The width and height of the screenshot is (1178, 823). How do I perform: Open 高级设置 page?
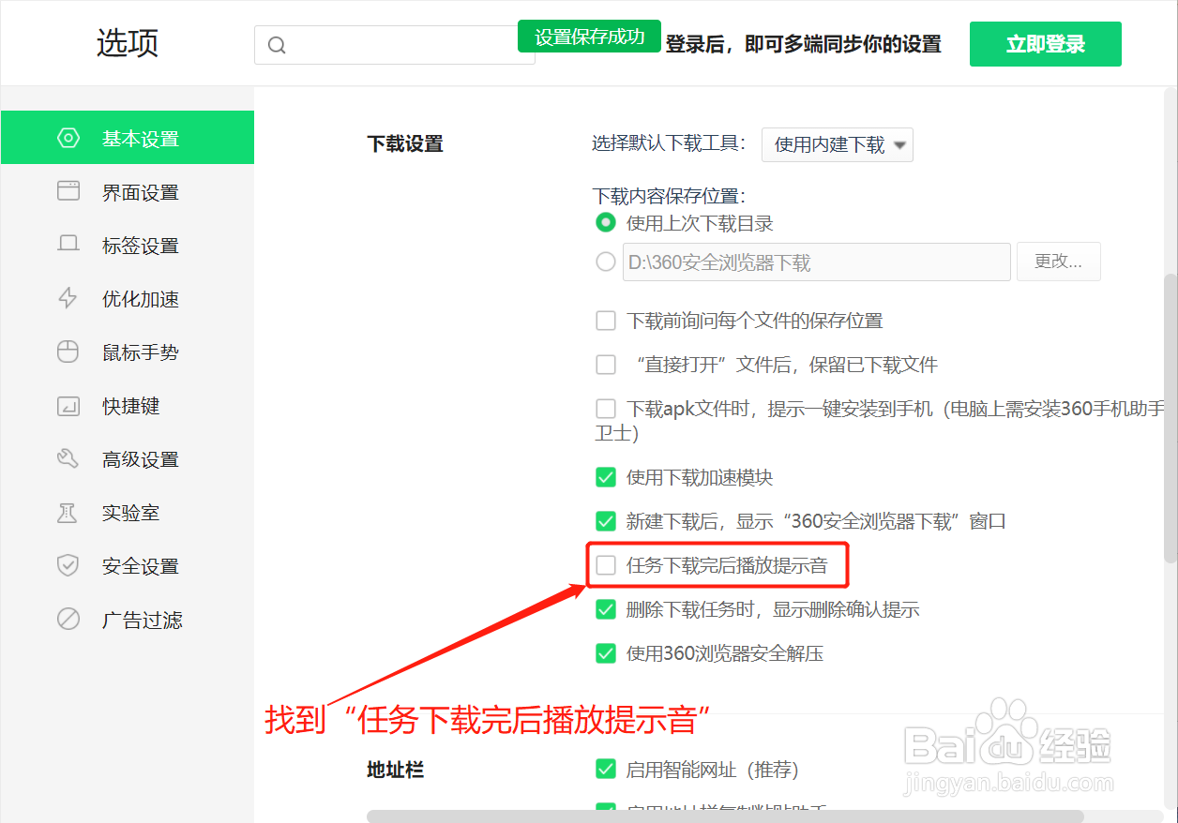point(128,459)
